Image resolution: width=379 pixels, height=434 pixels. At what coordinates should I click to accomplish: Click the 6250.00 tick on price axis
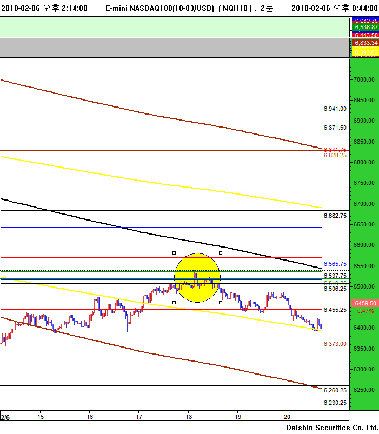click(x=364, y=390)
